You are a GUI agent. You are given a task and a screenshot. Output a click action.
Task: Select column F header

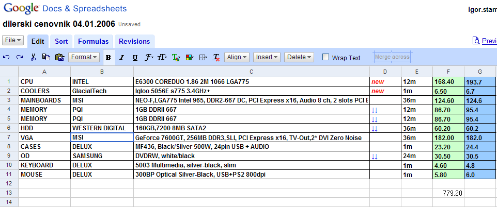click(x=448, y=72)
